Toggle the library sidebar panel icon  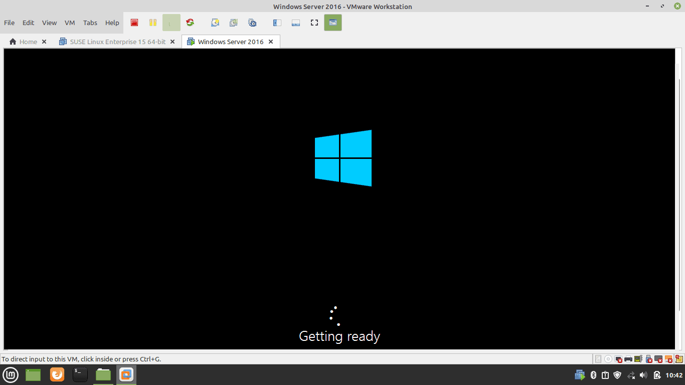pos(277,23)
